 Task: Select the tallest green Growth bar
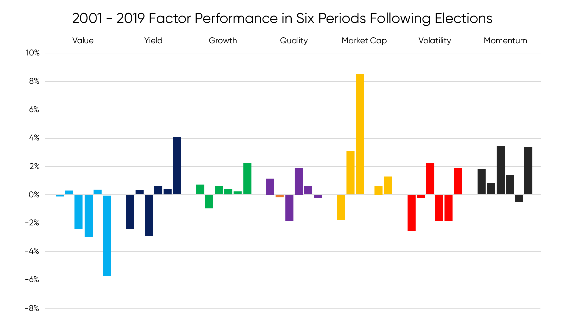pyautogui.click(x=247, y=179)
